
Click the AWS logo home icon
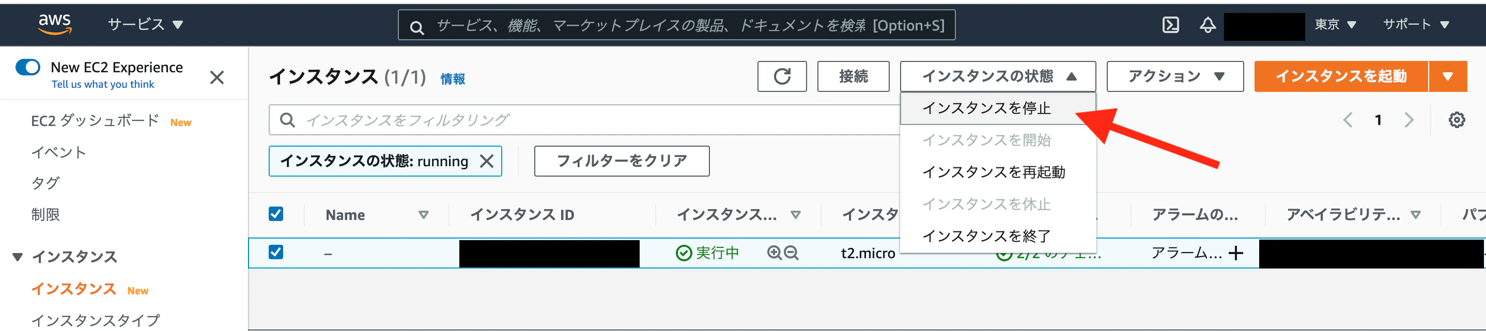tap(54, 24)
